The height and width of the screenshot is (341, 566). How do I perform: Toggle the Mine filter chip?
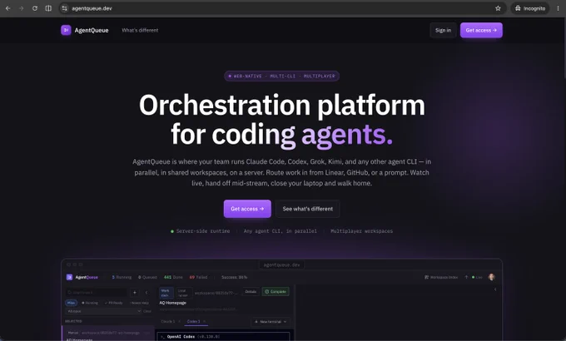click(x=71, y=303)
